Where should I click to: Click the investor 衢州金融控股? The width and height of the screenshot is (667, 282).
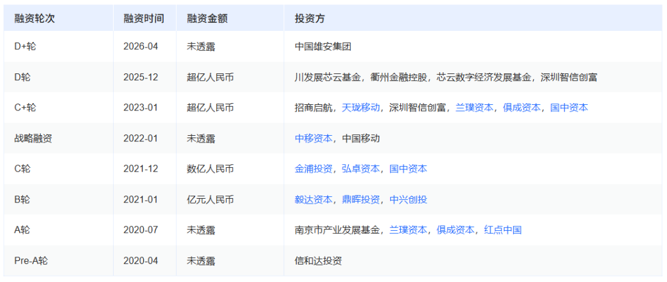(x=398, y=77)
